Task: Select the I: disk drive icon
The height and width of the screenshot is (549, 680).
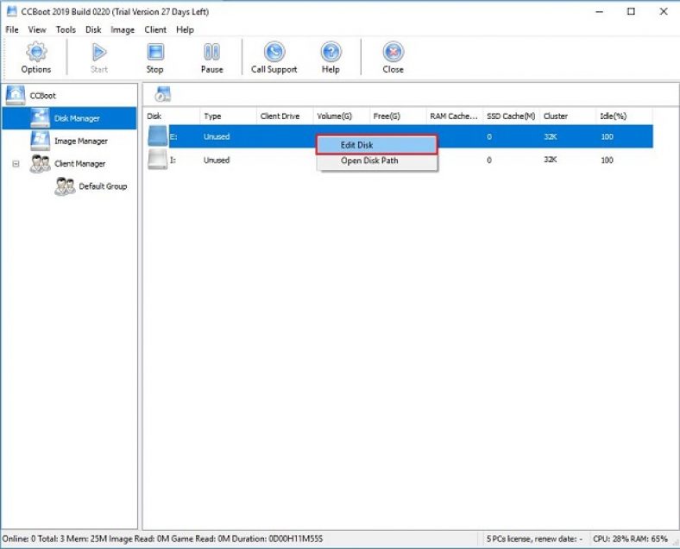Action: click(156, 161)
